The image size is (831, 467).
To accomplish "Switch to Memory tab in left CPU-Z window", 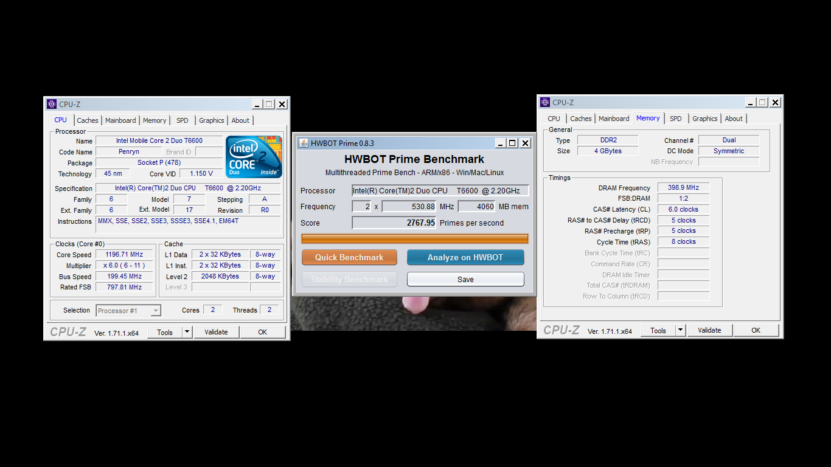I will [155, 120].
